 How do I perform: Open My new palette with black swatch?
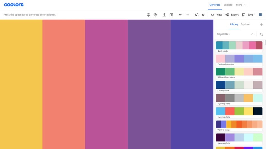click(x=239, y=111)
